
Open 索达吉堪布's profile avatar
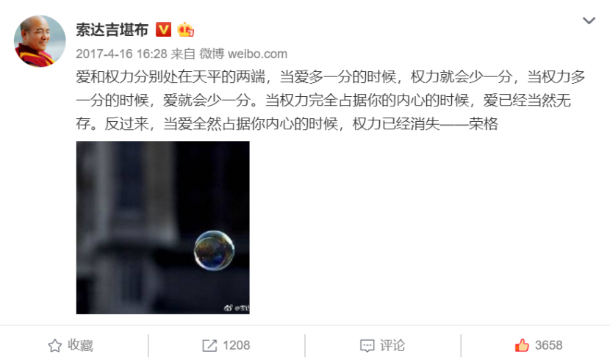(40, 41)
